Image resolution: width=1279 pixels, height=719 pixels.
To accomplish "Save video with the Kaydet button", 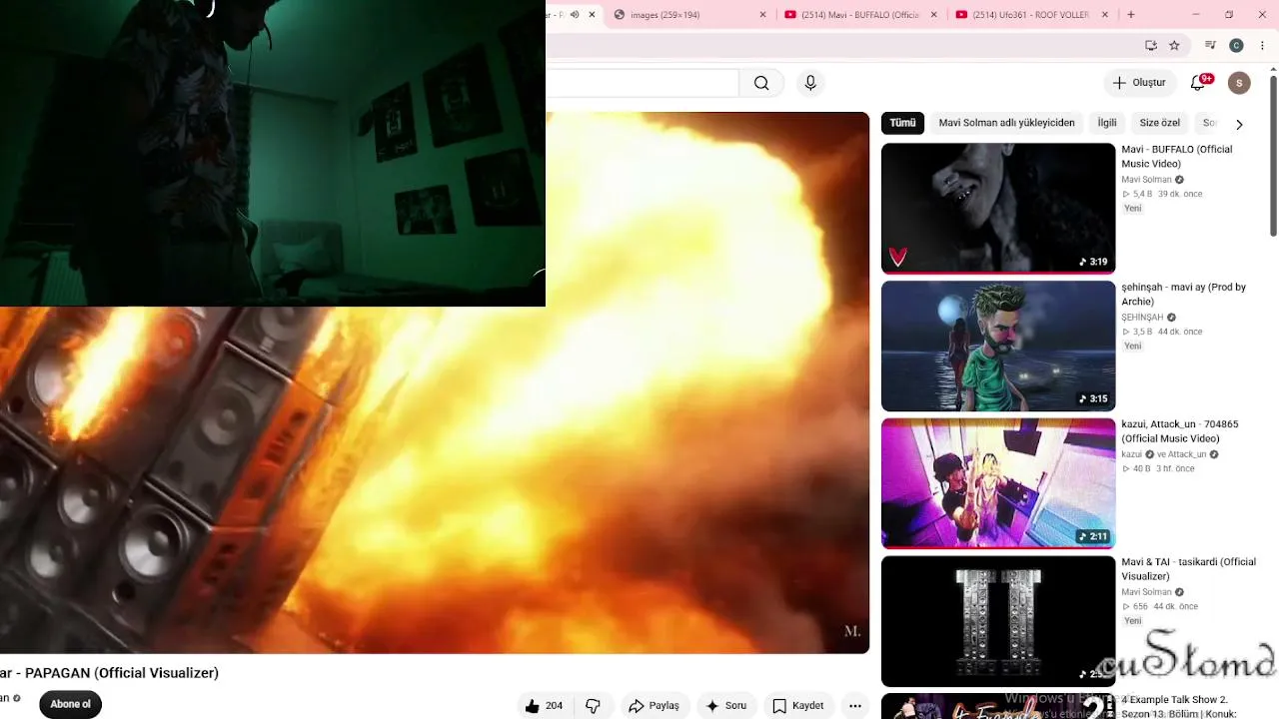I will click(x=798, y=706).
